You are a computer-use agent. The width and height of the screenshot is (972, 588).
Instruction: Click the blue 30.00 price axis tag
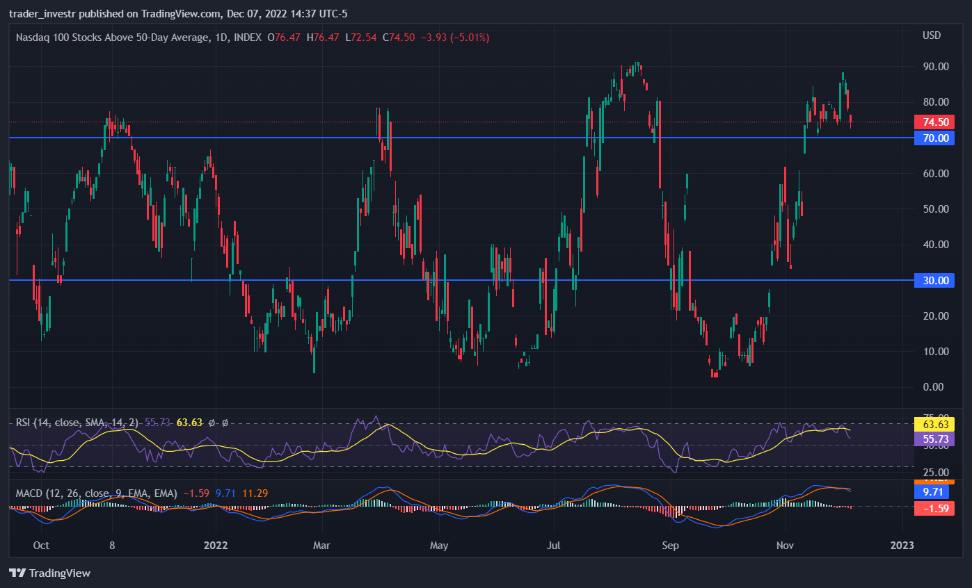pos(934,281)
